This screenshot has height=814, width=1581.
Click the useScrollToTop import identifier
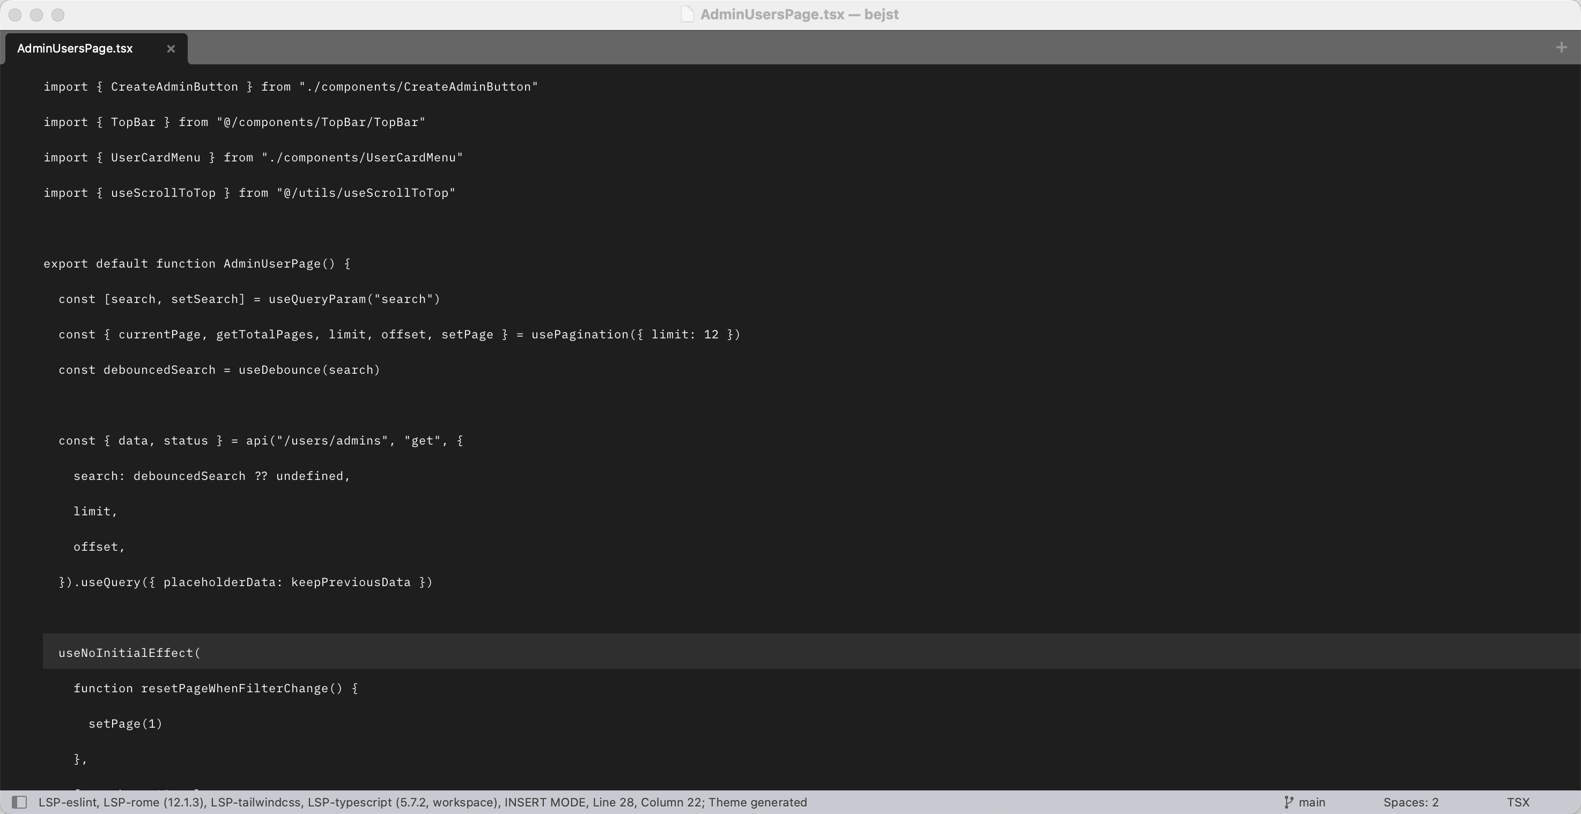click(163, 193)
